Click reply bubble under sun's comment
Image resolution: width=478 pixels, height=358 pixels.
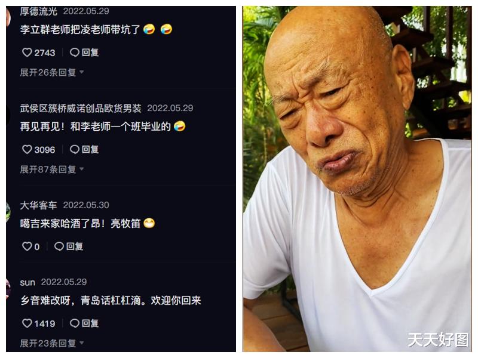click(75, 323)
